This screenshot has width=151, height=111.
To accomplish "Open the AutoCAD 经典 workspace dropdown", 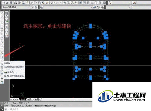I will pyautogui.click(x=29, y=7).
